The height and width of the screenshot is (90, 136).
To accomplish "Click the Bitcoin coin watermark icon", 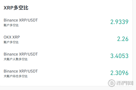I will (112, 83).
